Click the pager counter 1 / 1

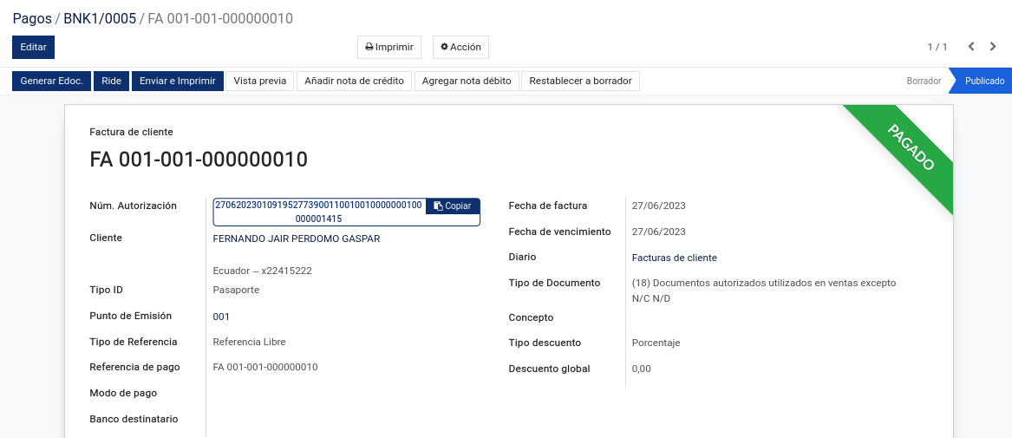click(937, 47)
